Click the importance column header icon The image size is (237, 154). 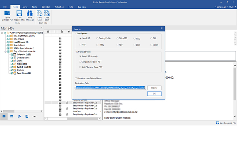55,31
